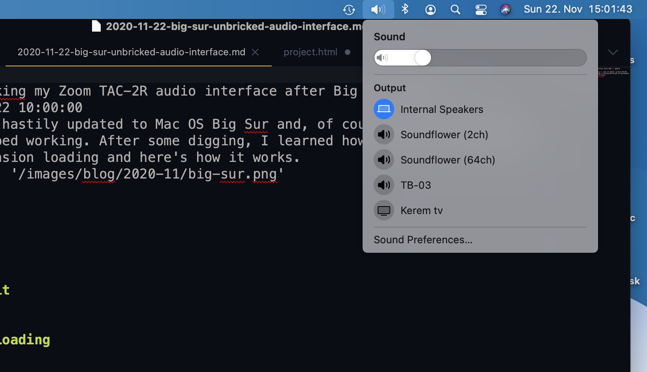Open the Bluetooth menu bar icon

click(405, 9)
